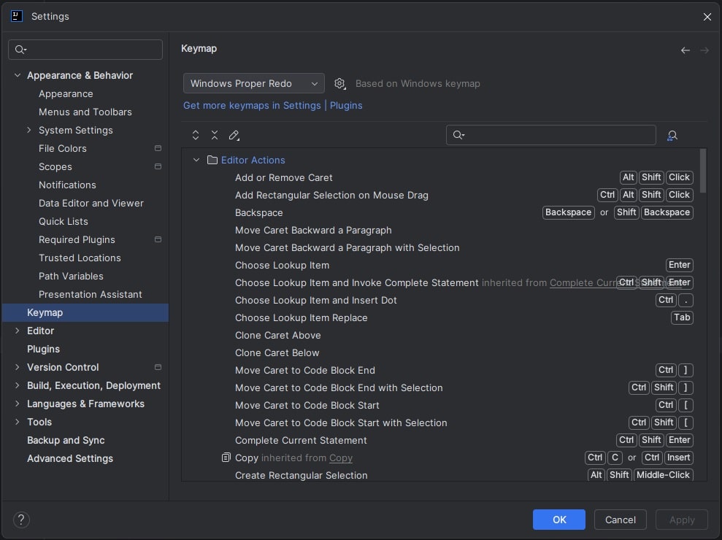Select Notifications settings page
722x540 pixels.
[67, 185]
